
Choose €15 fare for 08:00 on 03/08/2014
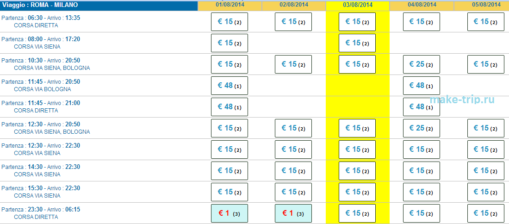click(x=357, y=43)
